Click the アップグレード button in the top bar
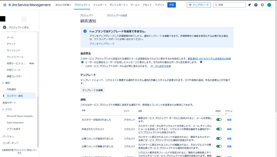Image resolution: width=277 pixels, height=157 pixels. pyautogui.click(x=199, y=5)
